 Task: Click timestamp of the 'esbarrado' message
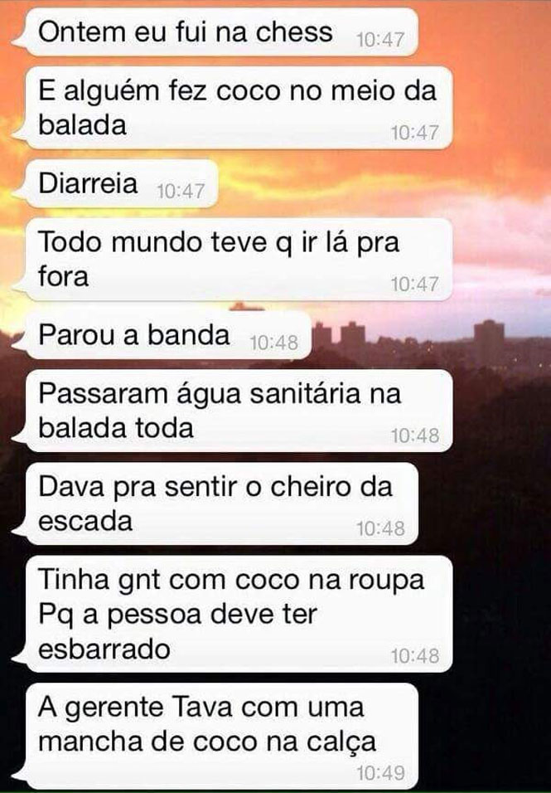tap(414, 656)
